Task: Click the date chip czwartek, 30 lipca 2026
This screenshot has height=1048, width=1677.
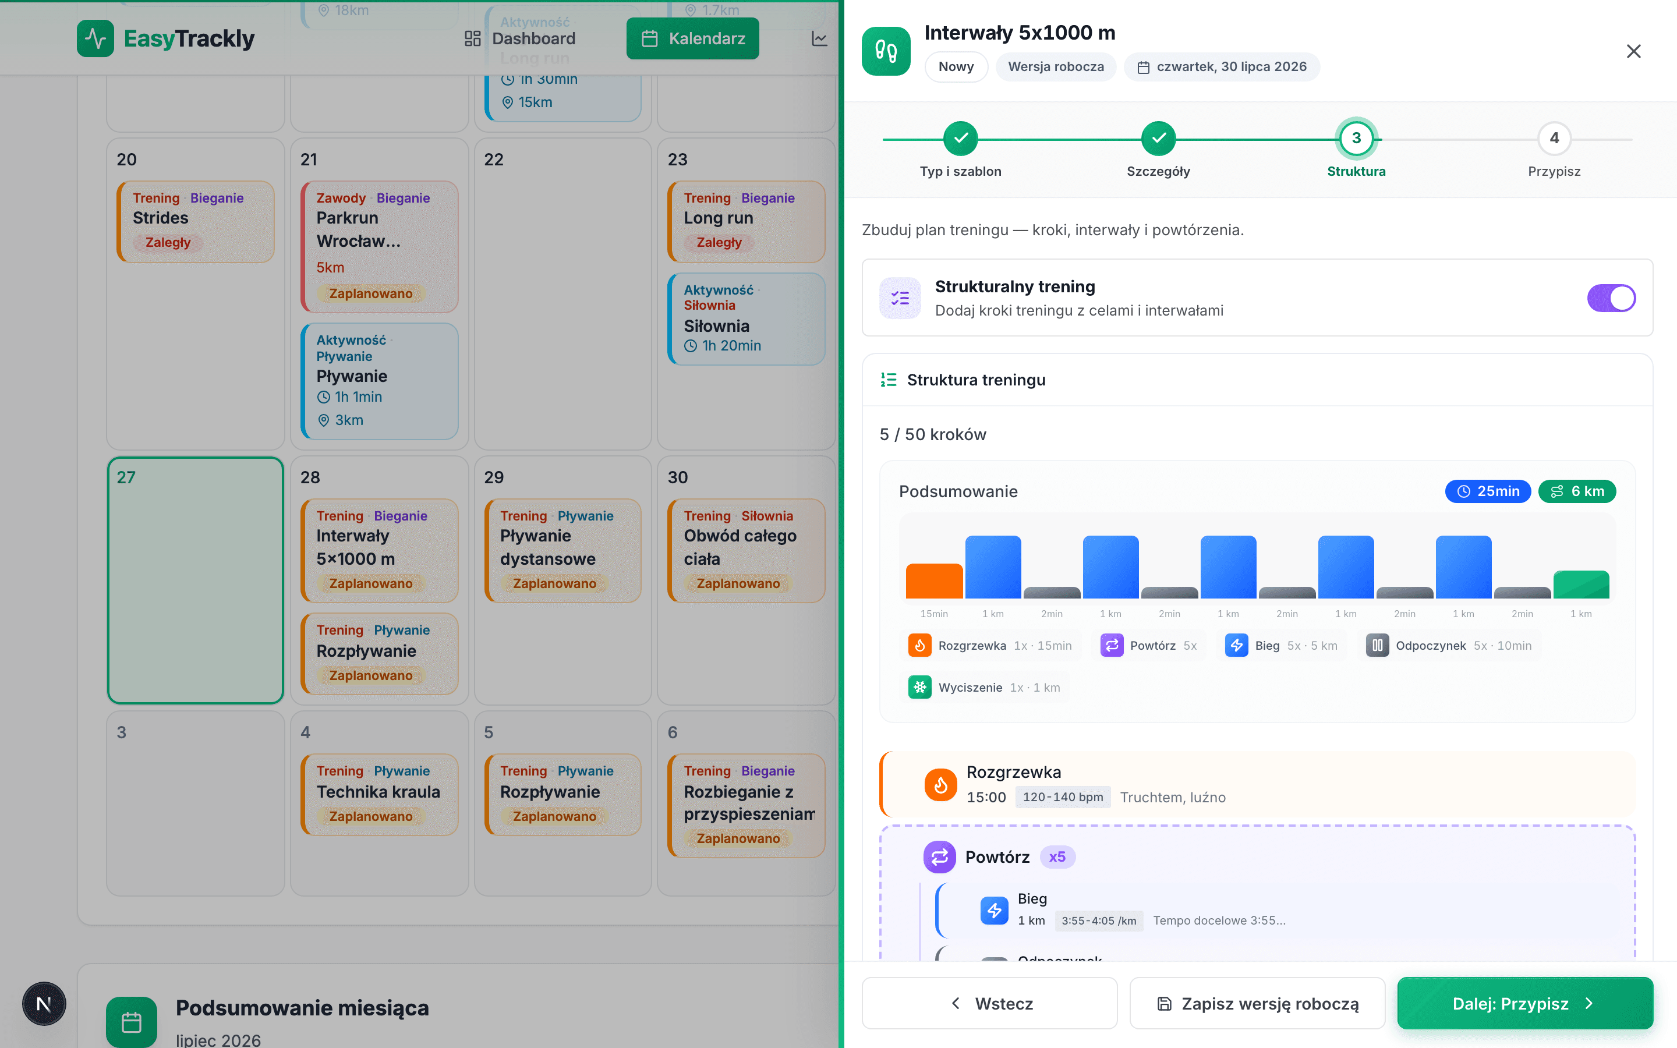Action: pyautogui.click(x=1222, y=66)
